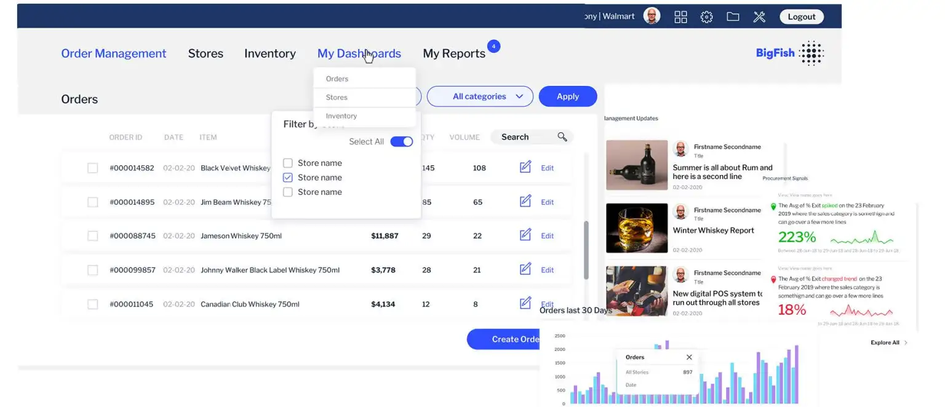The width and height of the screenshot is (945, 407).
Task: Check the first Store name filter option
Action: tap(287, 163)
